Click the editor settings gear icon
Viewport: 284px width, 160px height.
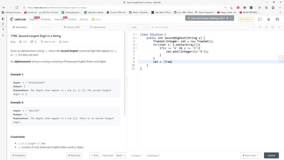[272, 27]
